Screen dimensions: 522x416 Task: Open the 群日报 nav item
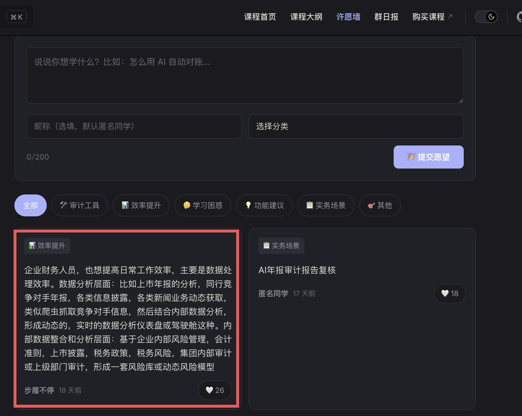click(x=386, y=17)
